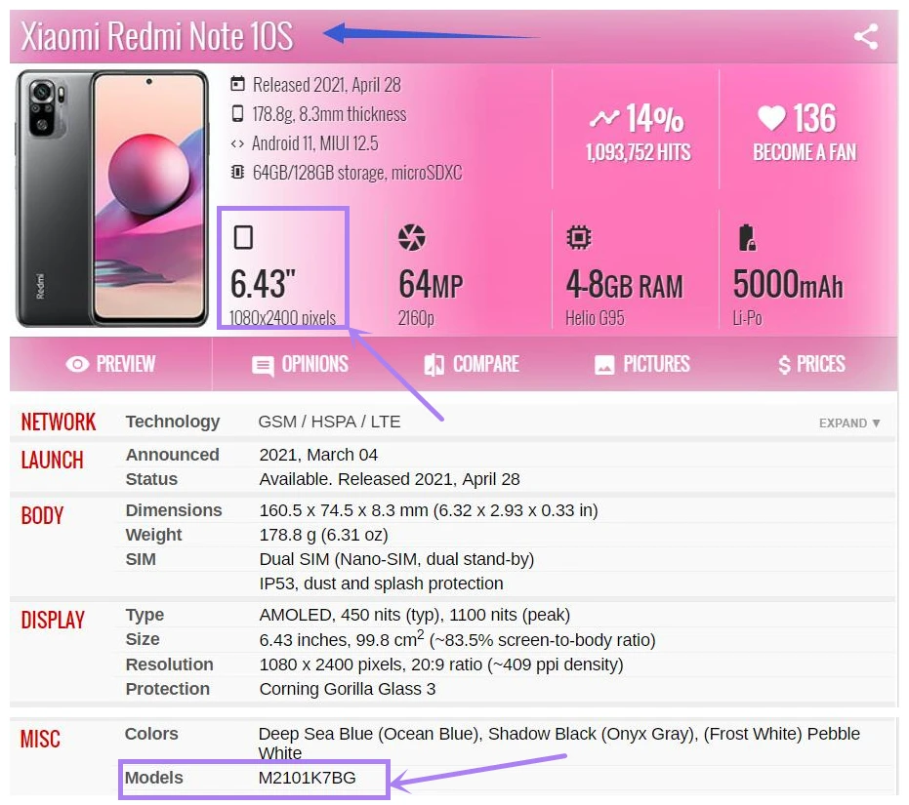The image size is (909, 805).
Task: Click the Status spec label
Action: (x=151, y=479)
